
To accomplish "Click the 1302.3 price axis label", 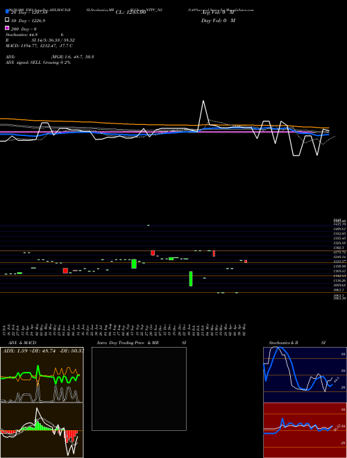I will pos(338,248).
